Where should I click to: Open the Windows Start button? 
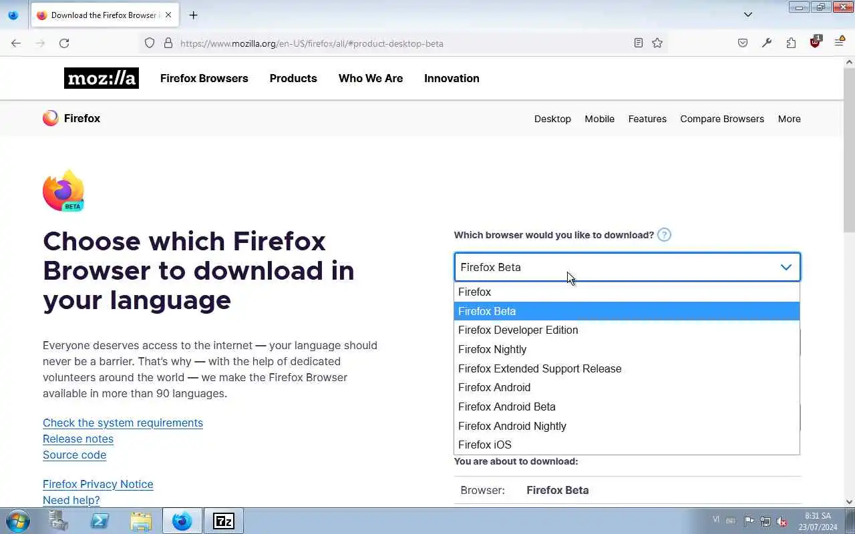click(x=18, y=521)
